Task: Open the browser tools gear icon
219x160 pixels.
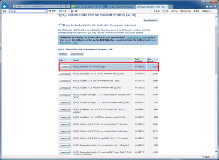Action: click(215, 7)
